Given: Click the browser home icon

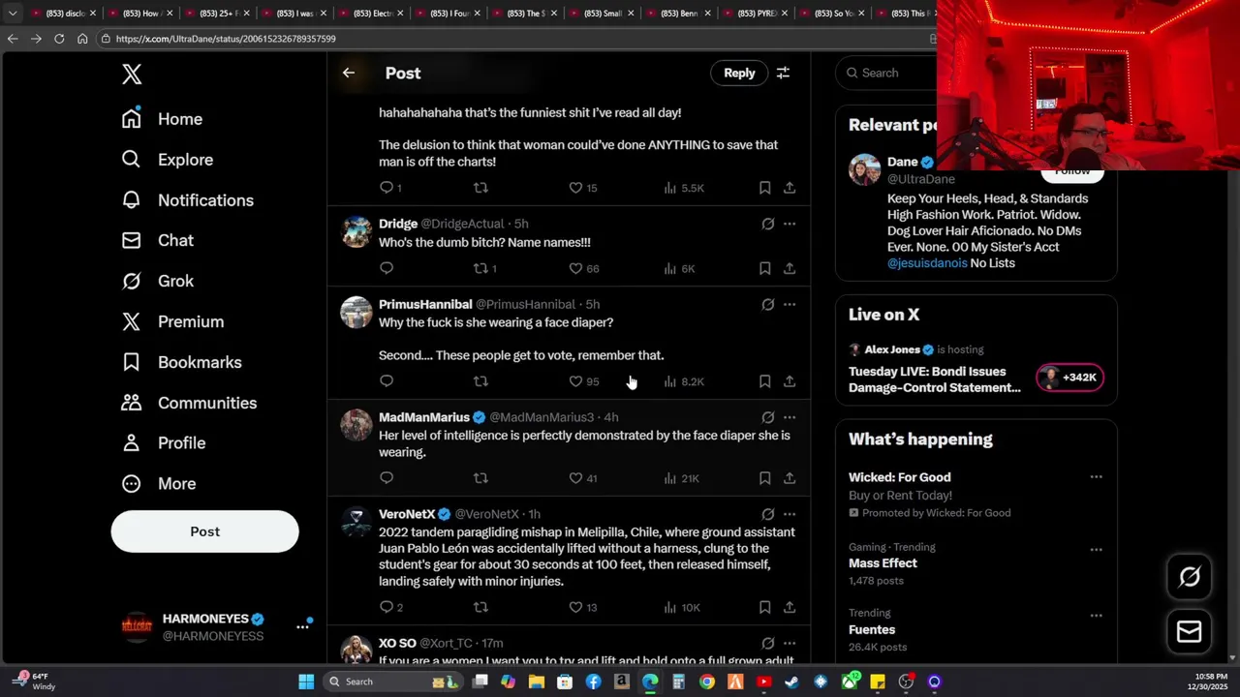Looking at the screenshot, I should (x=82, y=39).
